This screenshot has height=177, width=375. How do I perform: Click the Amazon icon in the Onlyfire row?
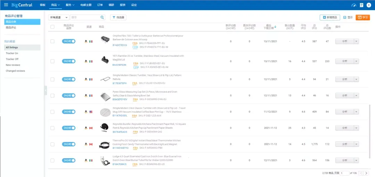coord(86,41)
